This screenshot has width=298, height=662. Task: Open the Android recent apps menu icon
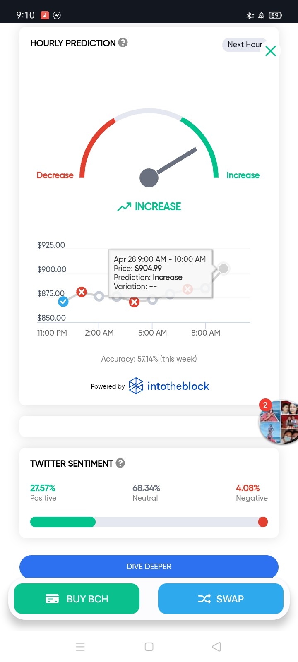80,647
